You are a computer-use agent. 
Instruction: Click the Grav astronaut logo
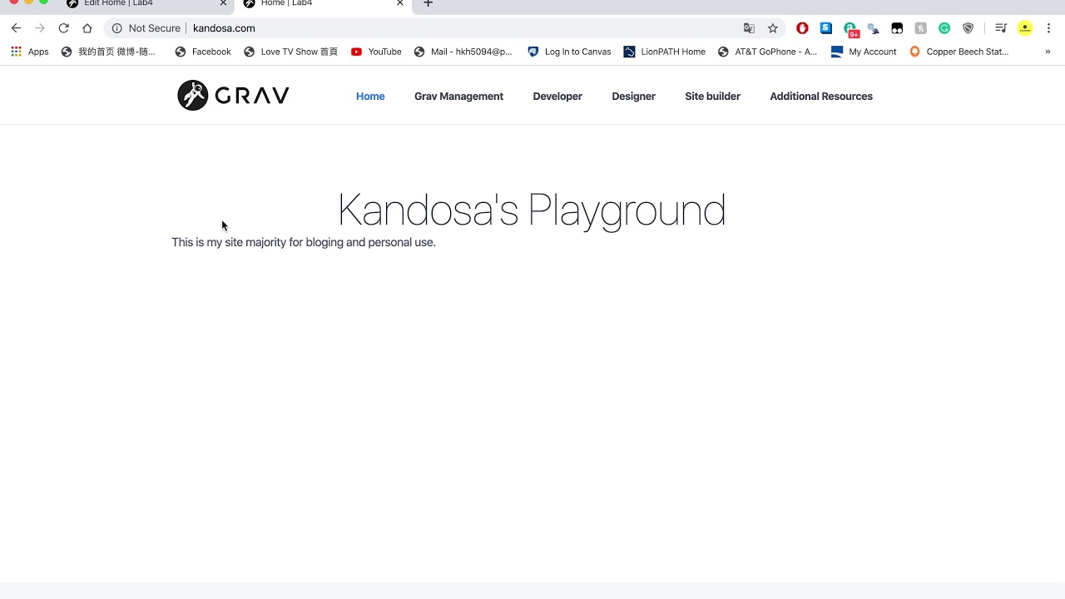(x=233, y=96)
